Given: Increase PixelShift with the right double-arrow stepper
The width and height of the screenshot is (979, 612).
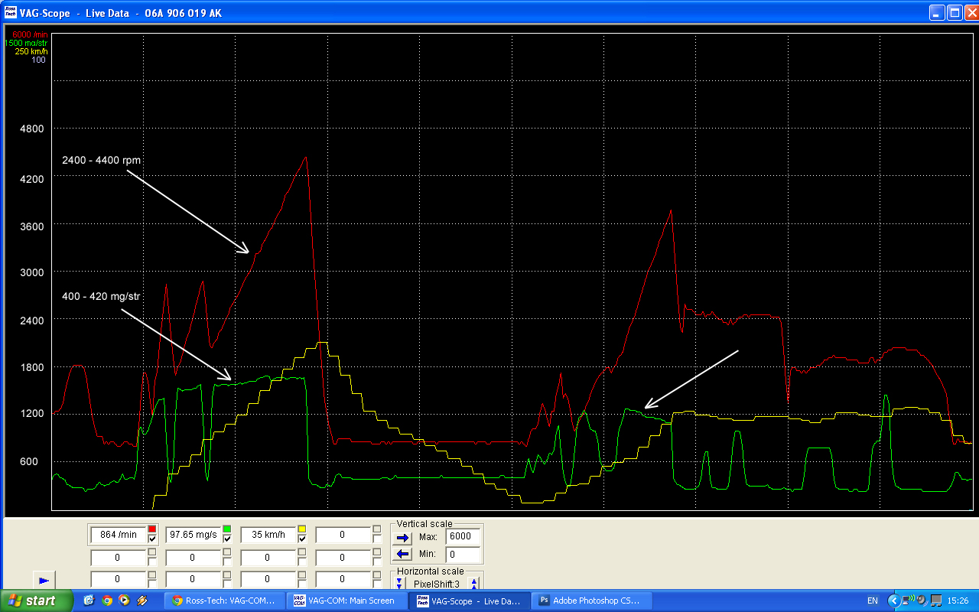Looking at the screenshot, I should (474, 584).
